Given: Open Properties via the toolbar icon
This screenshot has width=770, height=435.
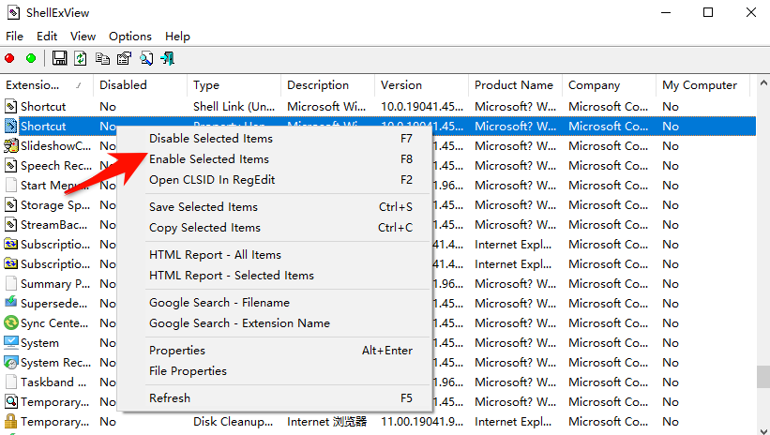Looking at the screenshot, I should 124,58.
